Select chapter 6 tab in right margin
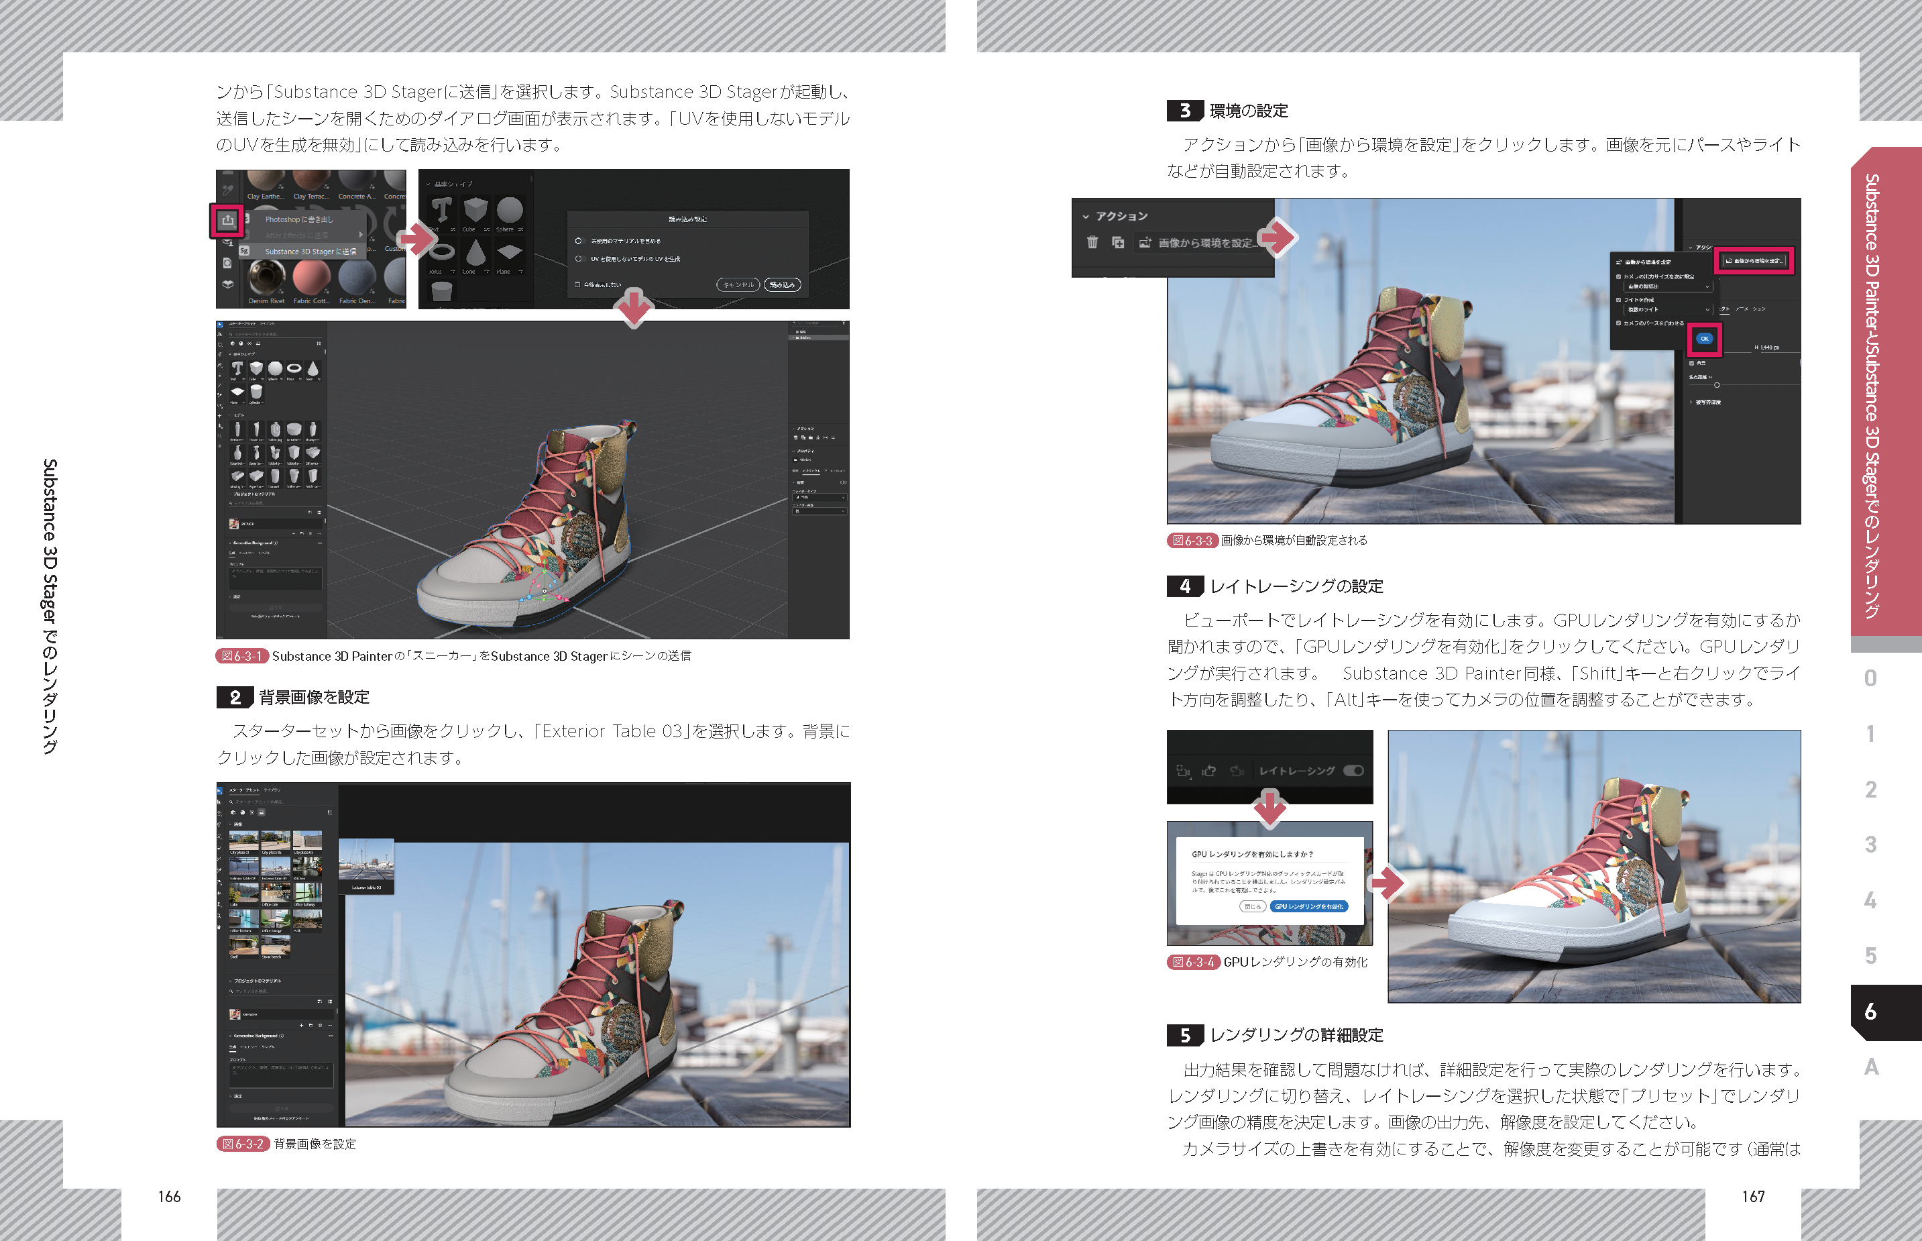This screenshot has width=1922, height=1241. click(x=1885, y=1013)
